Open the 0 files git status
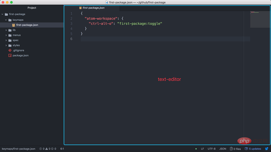 coord(235,149)
